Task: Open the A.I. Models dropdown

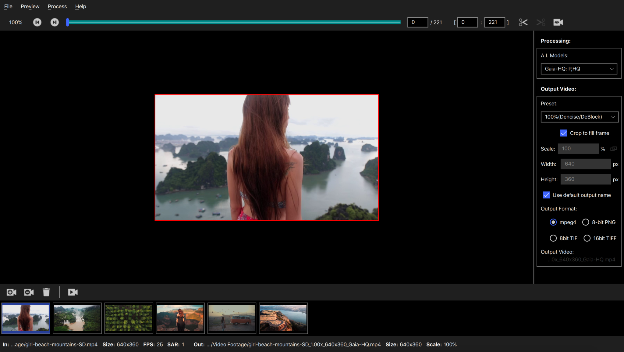Action: 579,69
